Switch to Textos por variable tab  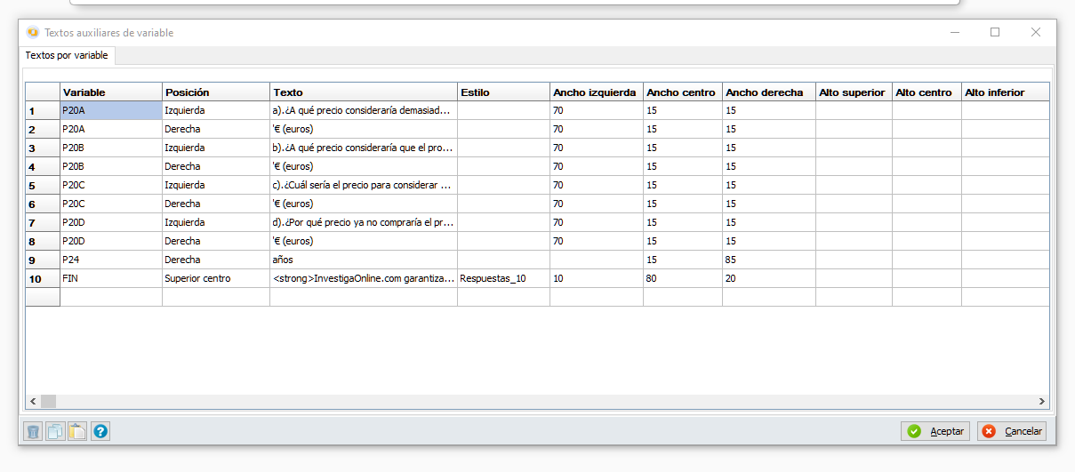click(67, 55)
